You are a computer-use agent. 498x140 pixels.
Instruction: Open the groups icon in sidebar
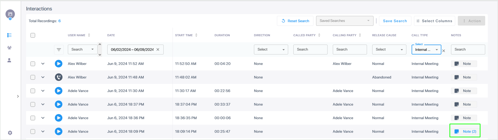point(9,48)
